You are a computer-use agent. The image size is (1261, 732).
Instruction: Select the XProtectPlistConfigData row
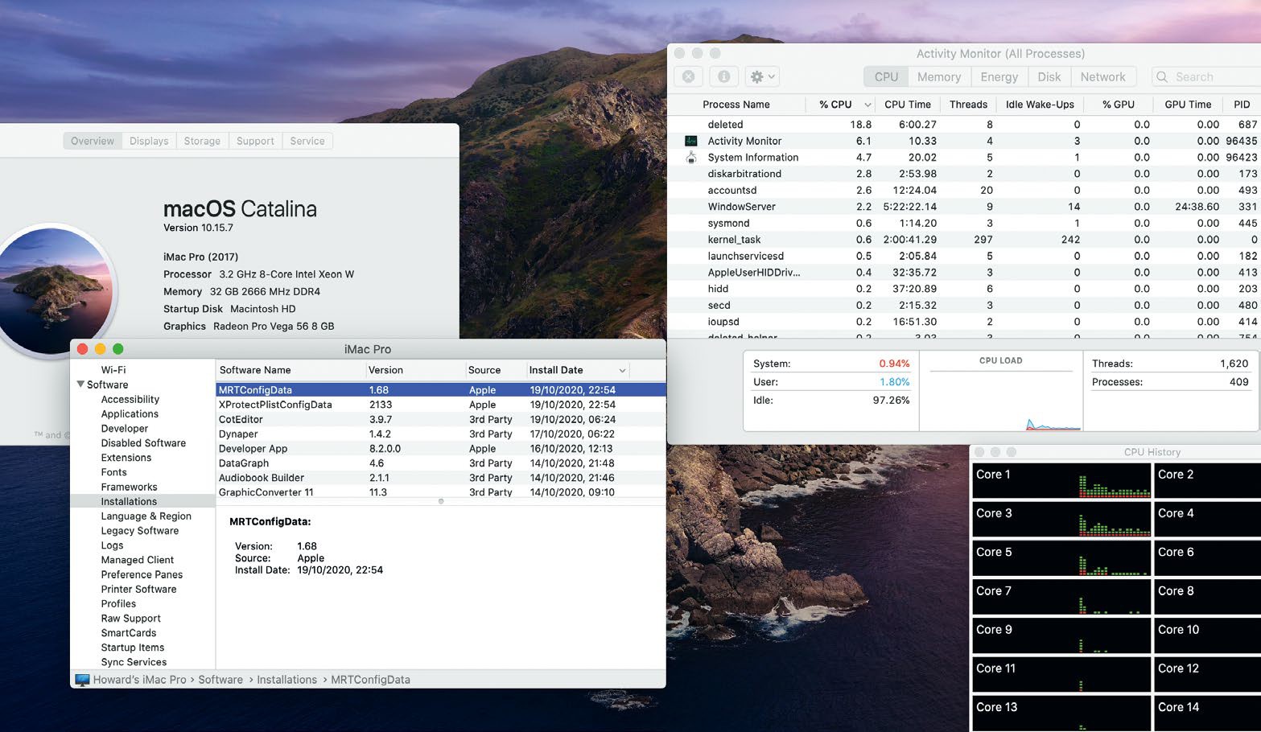(441, 405)
